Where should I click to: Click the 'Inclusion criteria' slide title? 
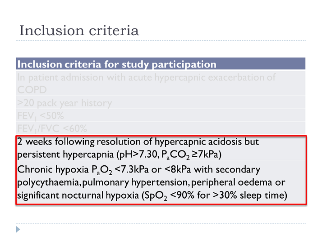point(79,31)
